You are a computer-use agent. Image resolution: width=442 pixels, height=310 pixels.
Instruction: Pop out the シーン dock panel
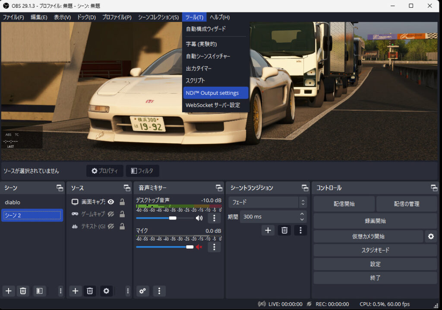tap(60, 188)
